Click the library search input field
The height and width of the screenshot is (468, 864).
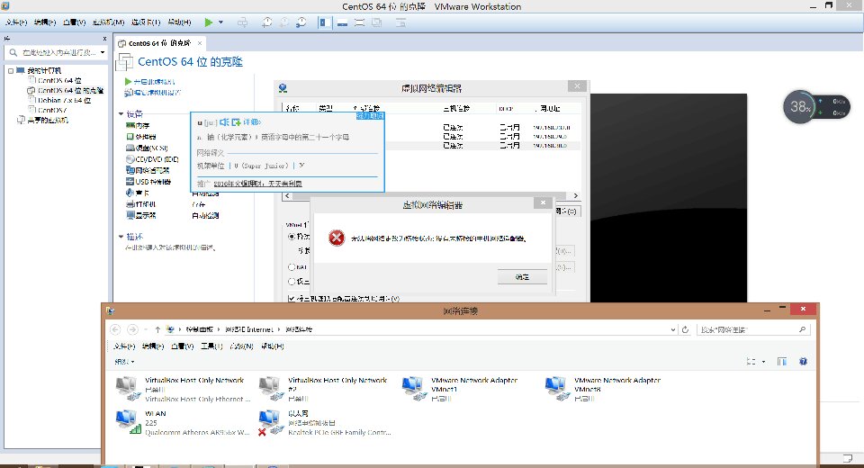[59, 52]
